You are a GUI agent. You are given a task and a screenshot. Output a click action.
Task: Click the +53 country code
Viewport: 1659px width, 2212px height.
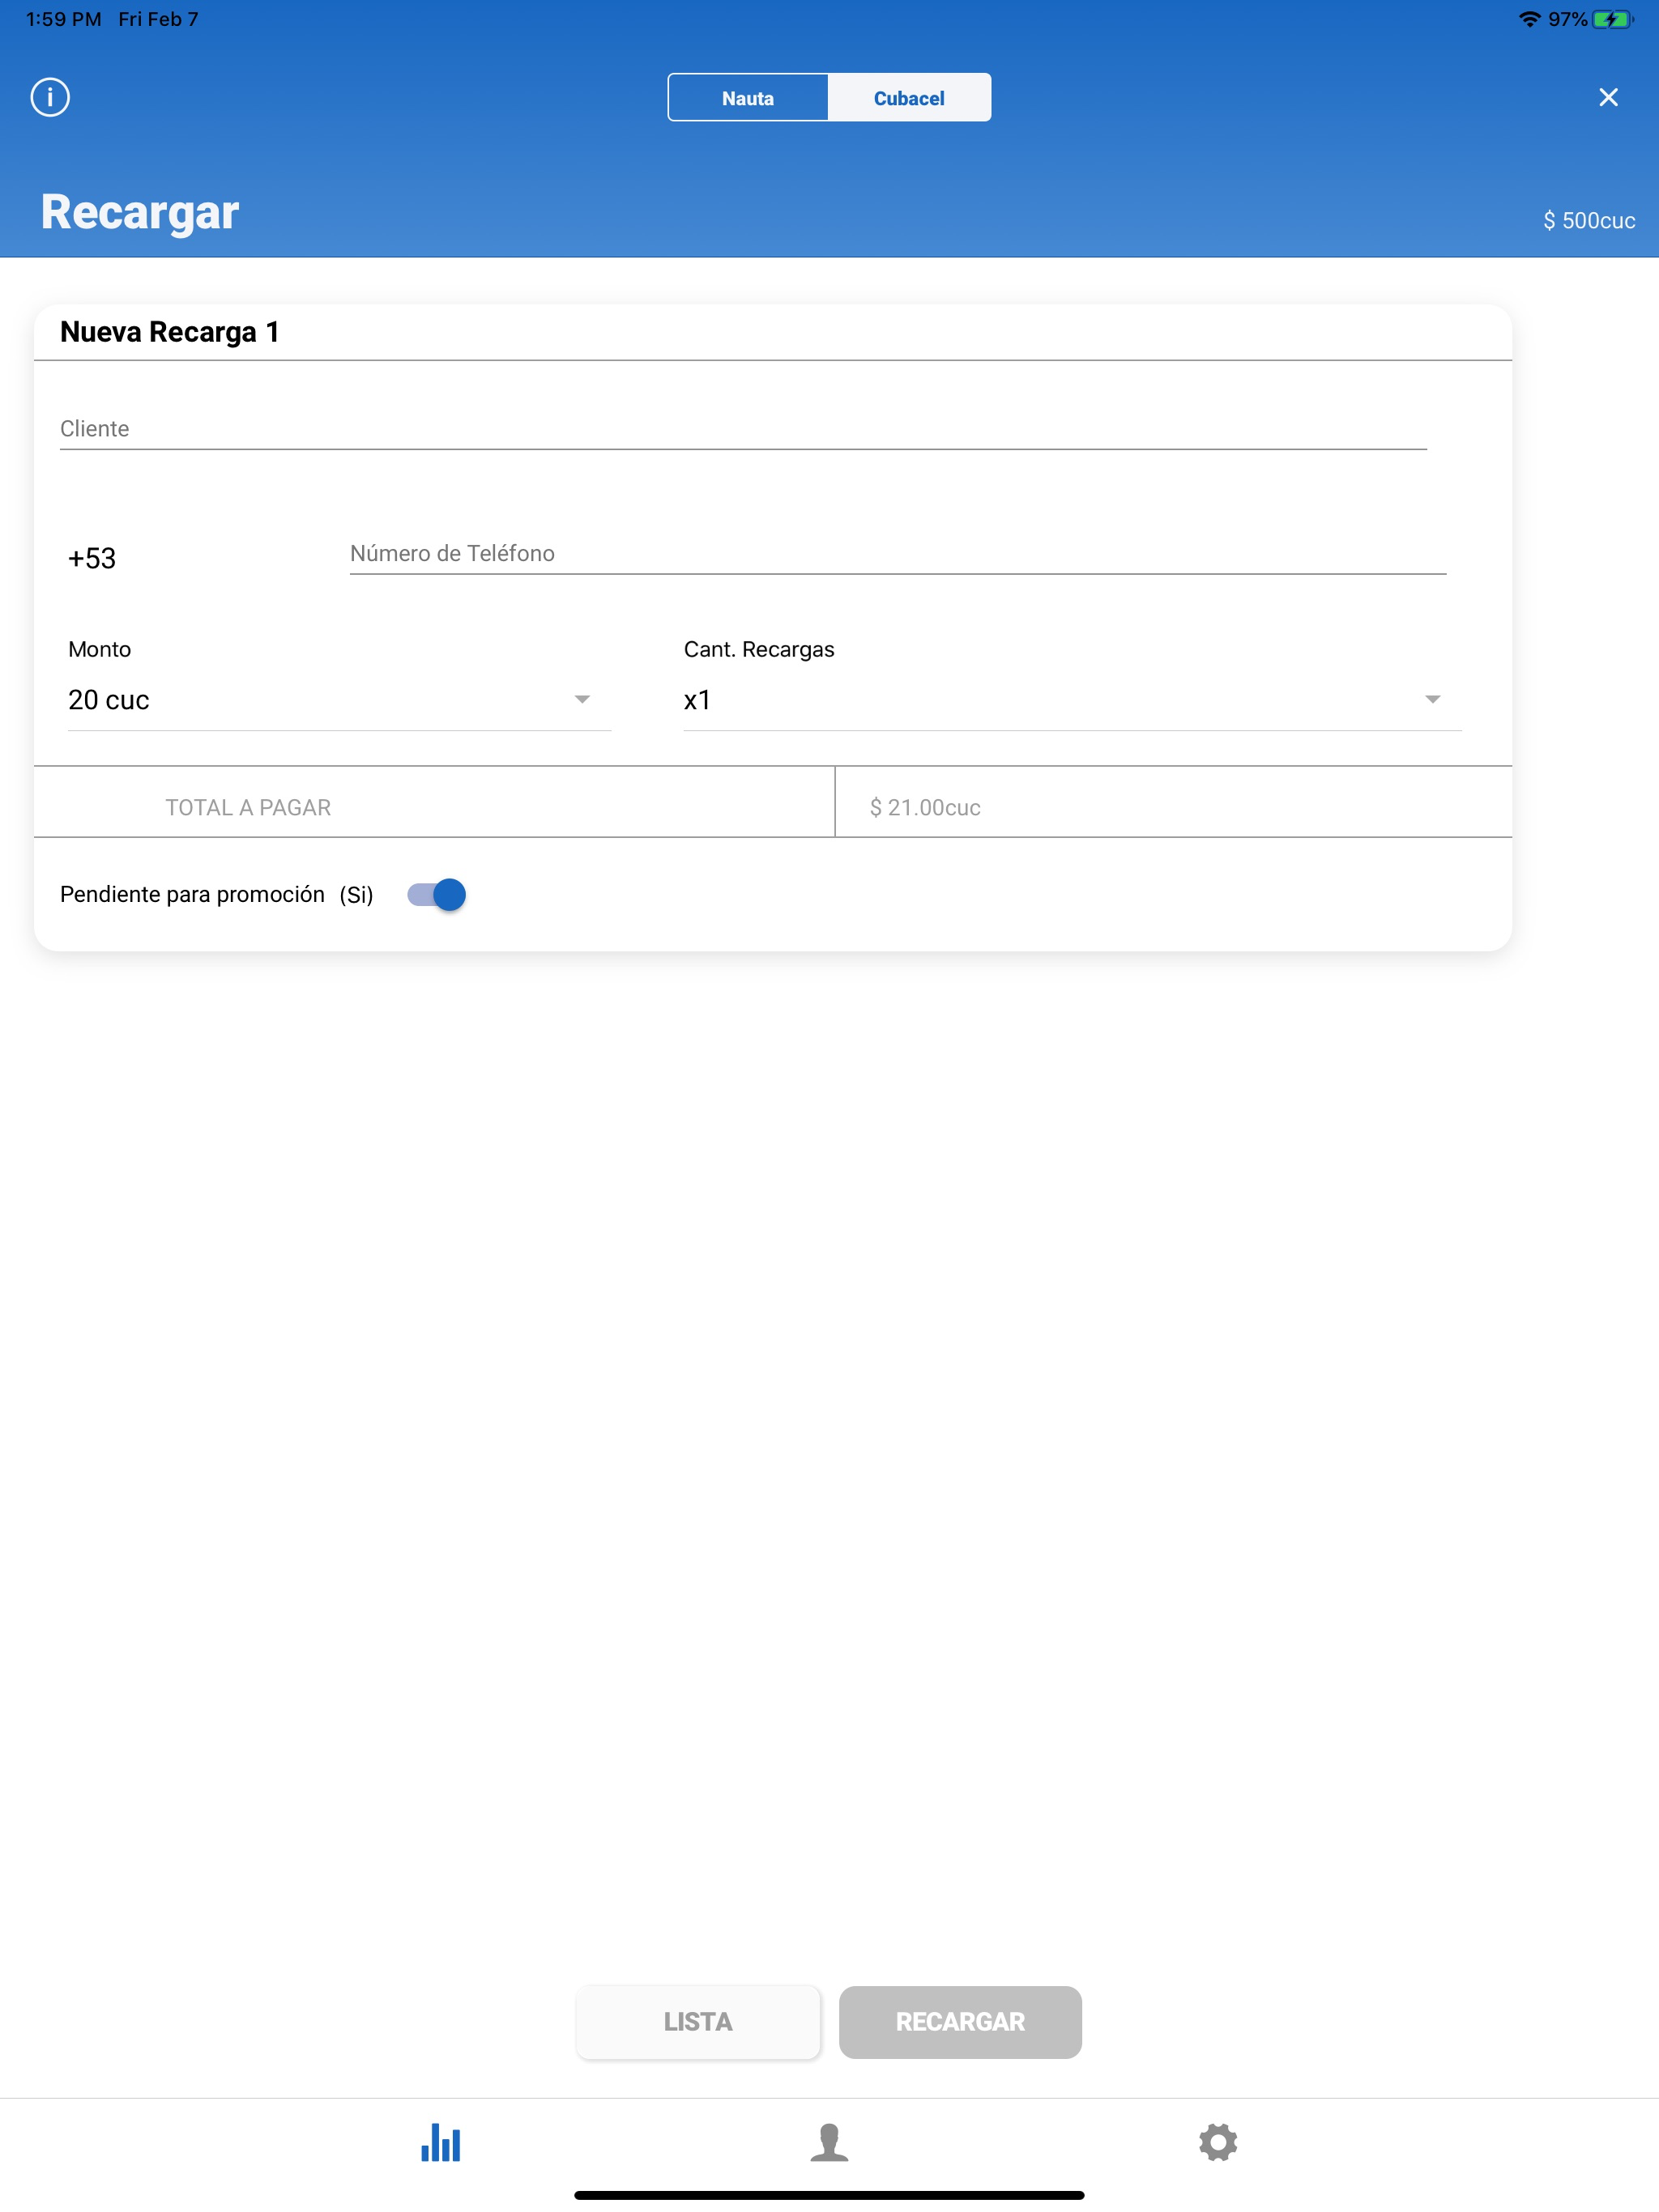(92, 558)
